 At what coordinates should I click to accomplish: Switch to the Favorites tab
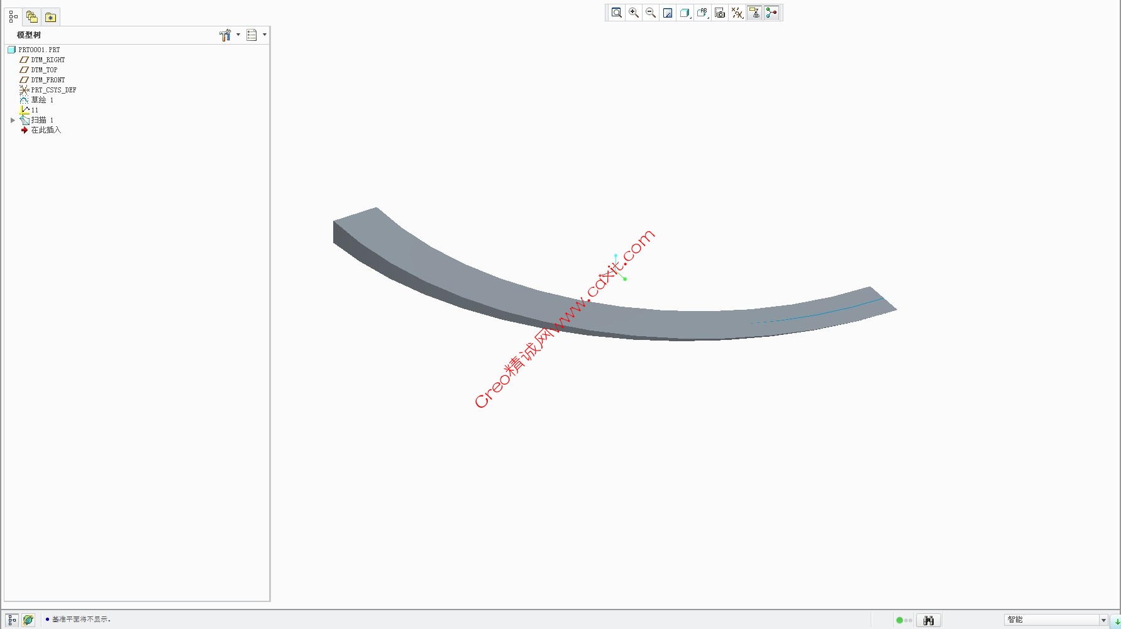click(x=50, y=17)
